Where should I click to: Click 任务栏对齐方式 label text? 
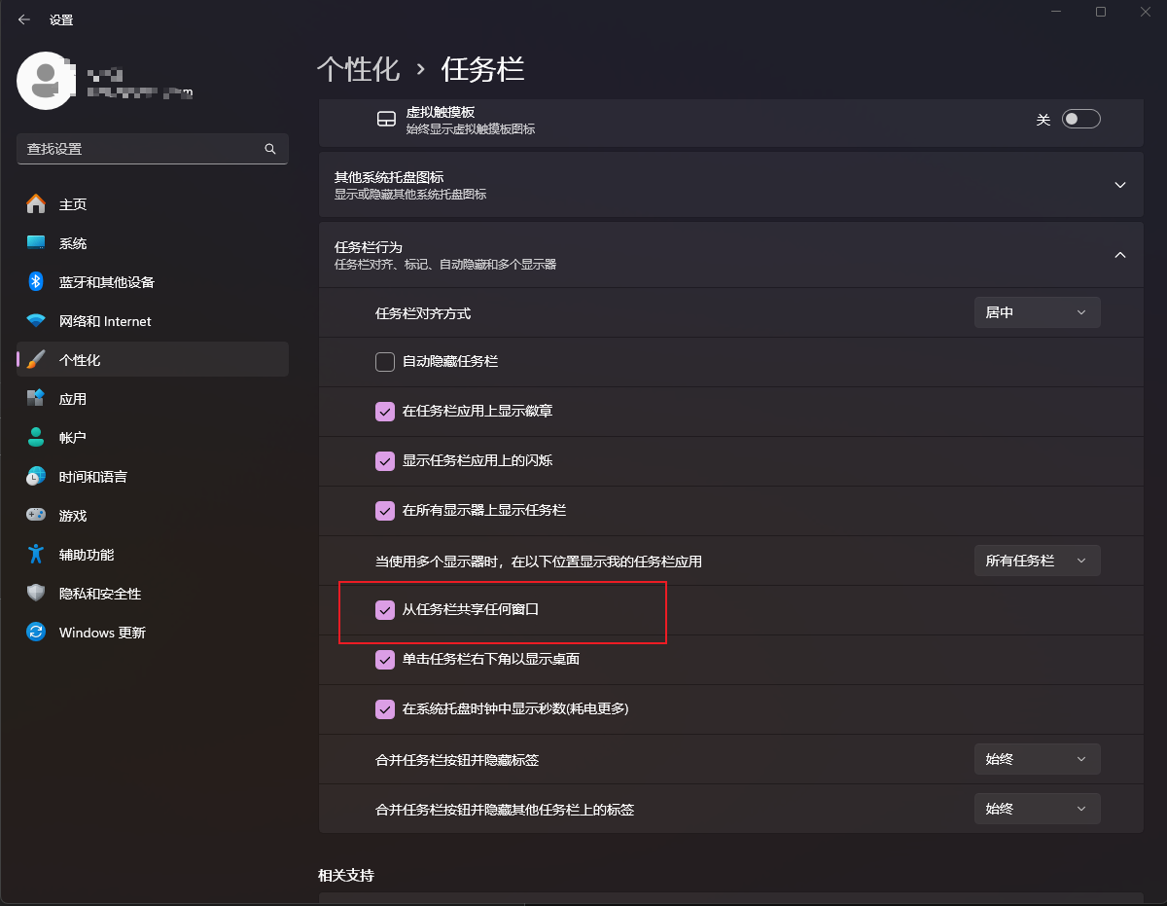click(423, 313)
